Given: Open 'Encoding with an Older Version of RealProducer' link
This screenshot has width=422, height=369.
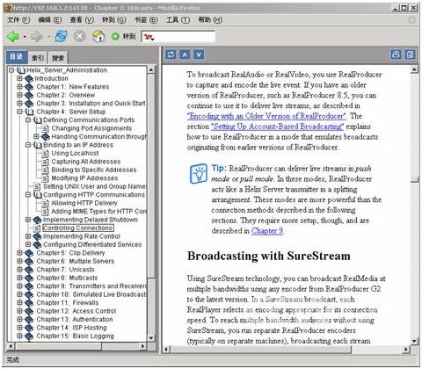Looking at the screenshot, I should [266, 116].
